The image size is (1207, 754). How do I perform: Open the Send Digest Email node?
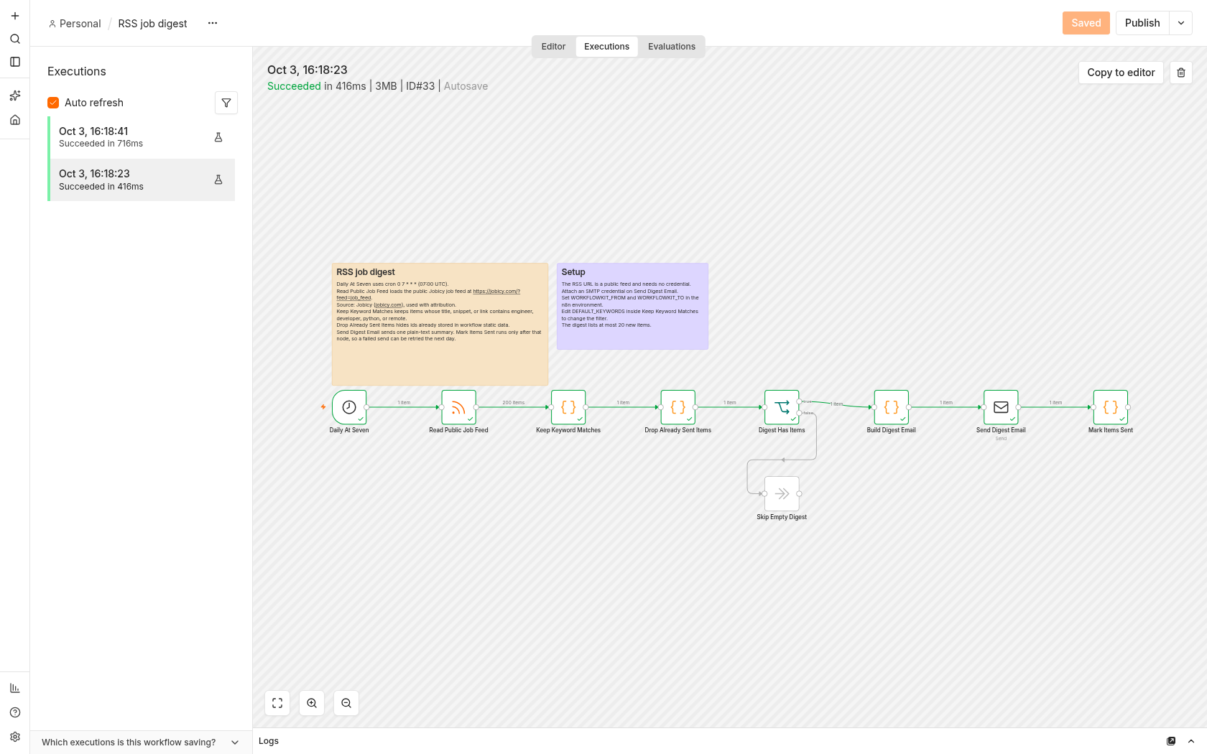tap(1001, 407)
